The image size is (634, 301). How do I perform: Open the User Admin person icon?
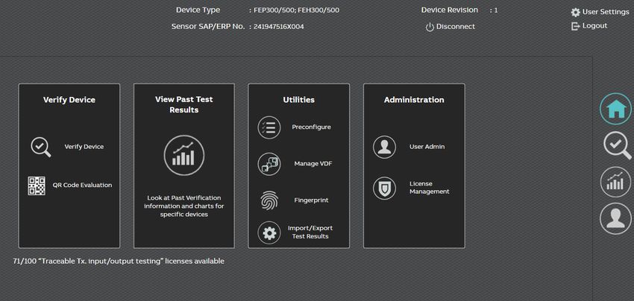point(384,147)
